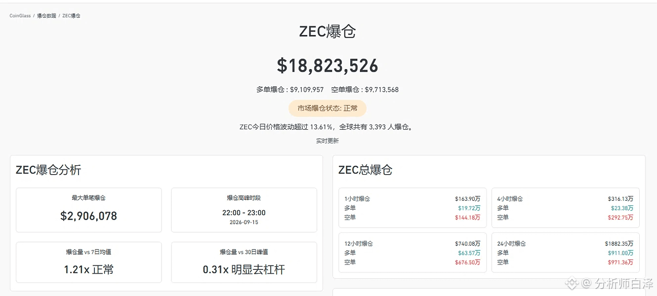The image size is (657, 296).
Task: Select the total $18,823,526 liquidation figure
Action: click(328, 66)
